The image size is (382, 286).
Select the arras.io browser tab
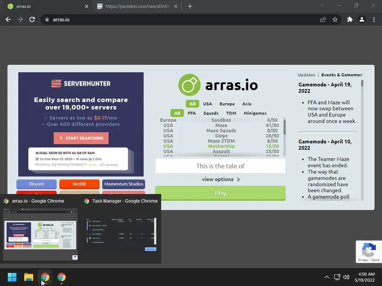click(47, 6)
